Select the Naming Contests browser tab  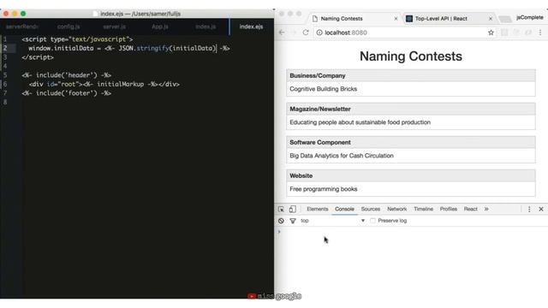tap(354, 19)
